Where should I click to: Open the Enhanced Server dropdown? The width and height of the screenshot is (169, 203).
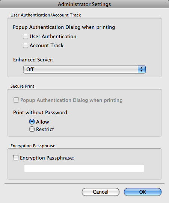[84, 69]
